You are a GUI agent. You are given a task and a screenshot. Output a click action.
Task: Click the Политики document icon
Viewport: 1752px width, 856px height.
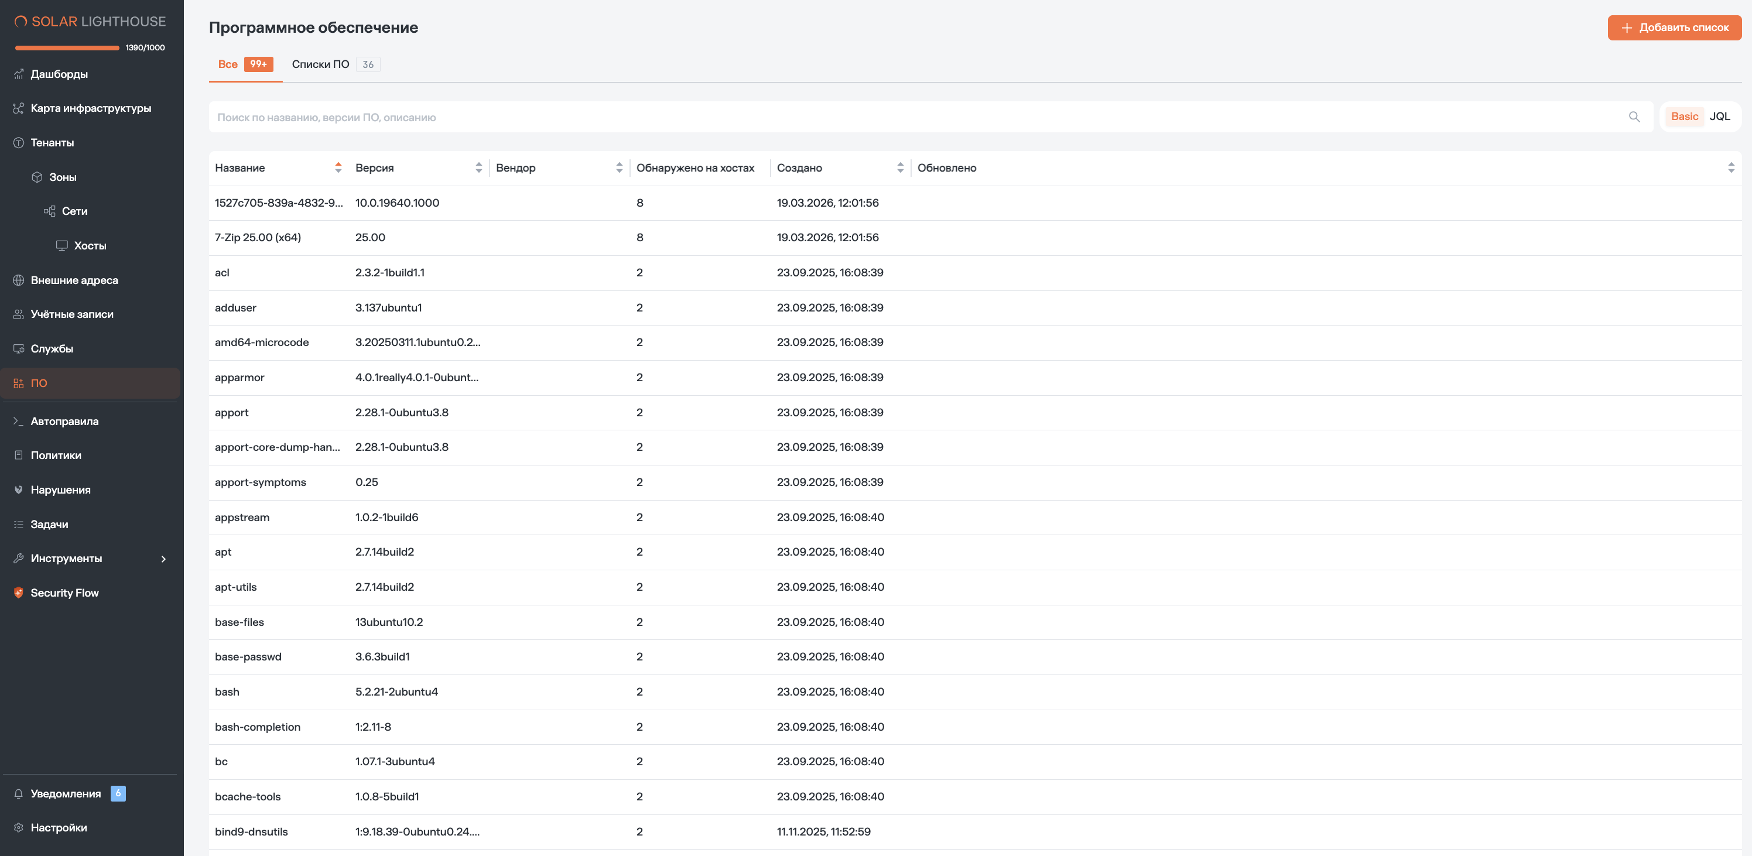click(18, 456)
